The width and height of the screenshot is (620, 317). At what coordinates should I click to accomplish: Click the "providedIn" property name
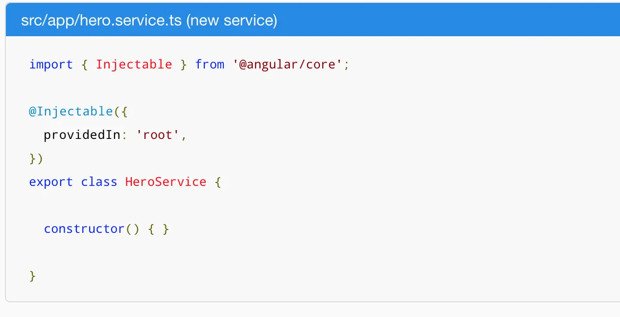pyautogui.click(x=82, y=135)
